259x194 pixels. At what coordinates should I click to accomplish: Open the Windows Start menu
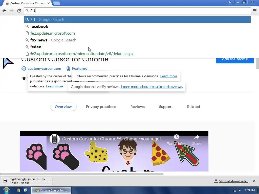tap(6, 190)
